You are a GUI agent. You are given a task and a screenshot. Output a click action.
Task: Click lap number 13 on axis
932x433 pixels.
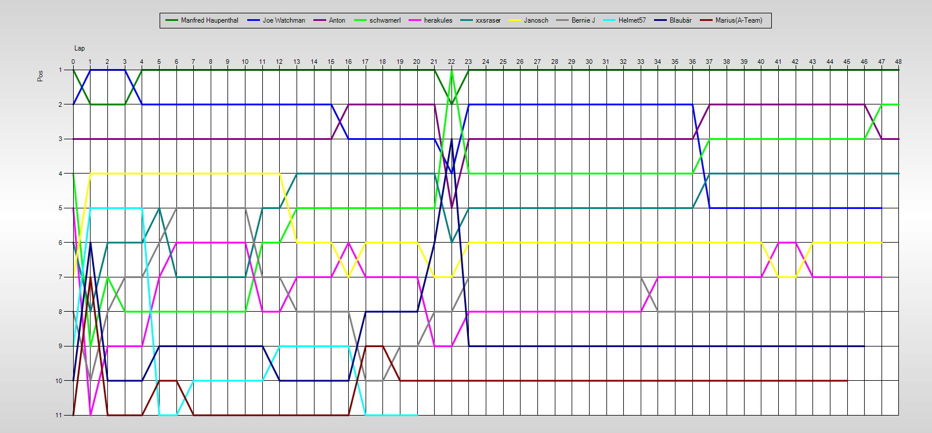tap(297, 62)
